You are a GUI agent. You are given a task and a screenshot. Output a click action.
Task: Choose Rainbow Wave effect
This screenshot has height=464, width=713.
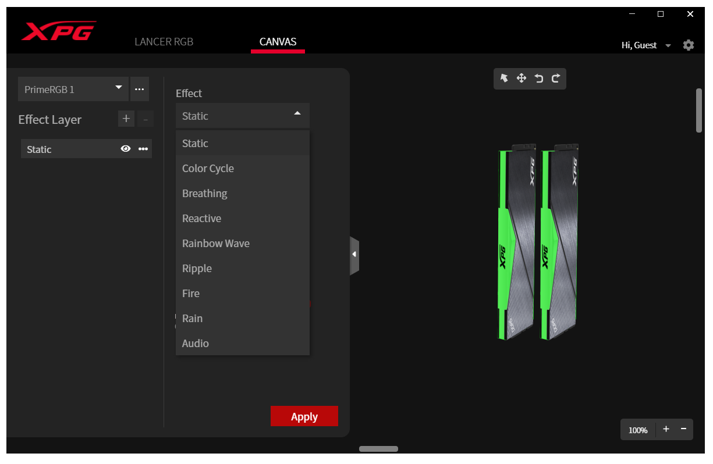tap(243, 243)
